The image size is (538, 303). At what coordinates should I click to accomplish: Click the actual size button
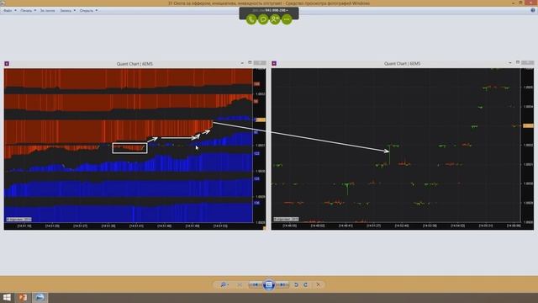tap(240, 284)
